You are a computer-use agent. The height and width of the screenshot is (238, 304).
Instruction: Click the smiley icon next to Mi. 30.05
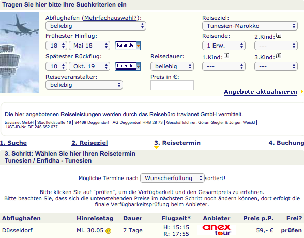tap(108, 231)
